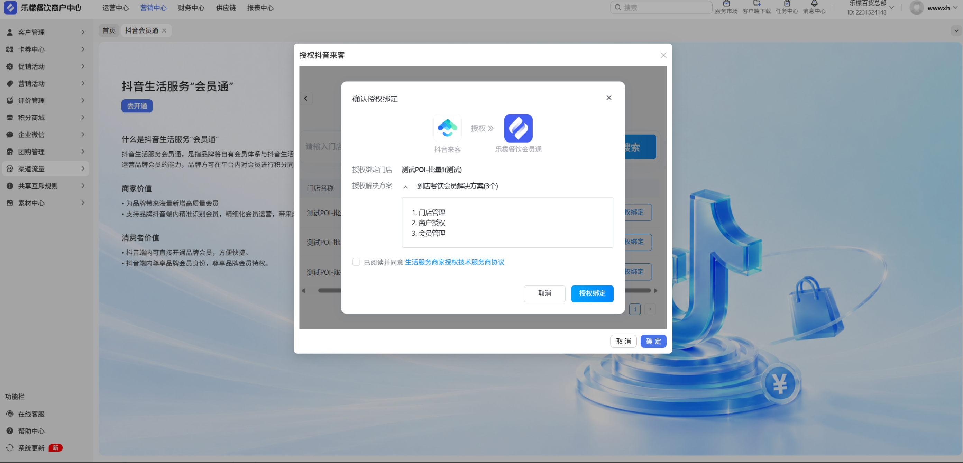Open the 财务中心 menu

(x=191, y=8)
